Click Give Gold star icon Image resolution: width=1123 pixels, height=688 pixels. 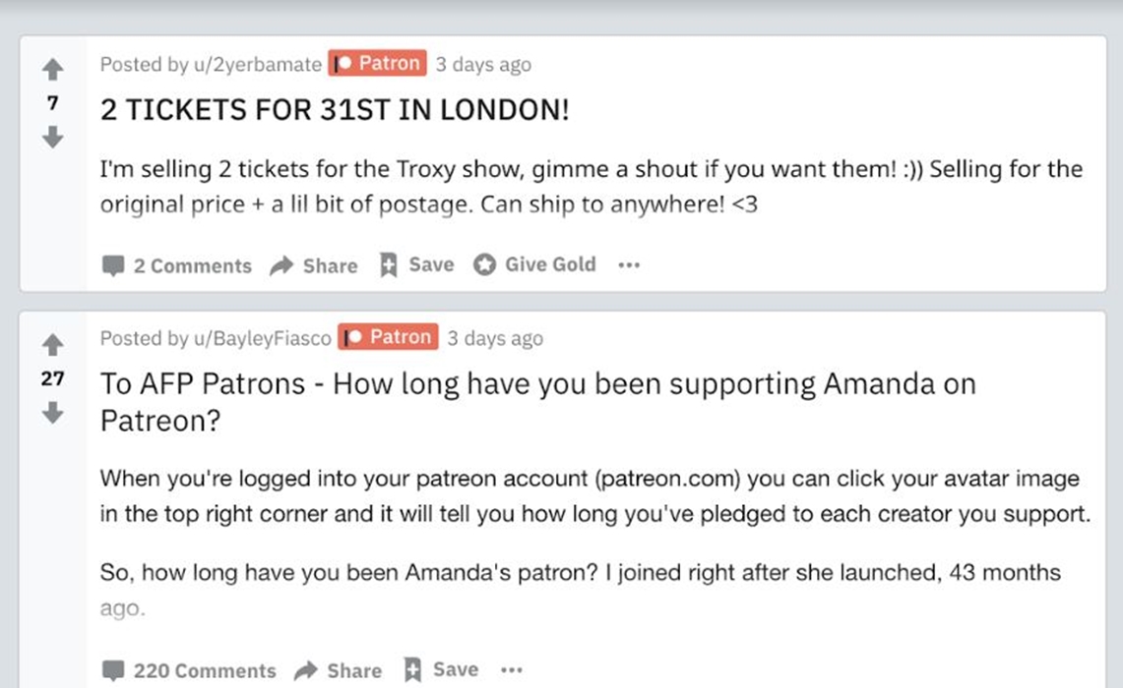(x=484, y=265)
